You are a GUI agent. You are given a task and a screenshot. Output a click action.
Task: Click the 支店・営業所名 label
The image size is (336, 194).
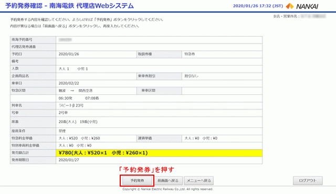click(286, 16)
